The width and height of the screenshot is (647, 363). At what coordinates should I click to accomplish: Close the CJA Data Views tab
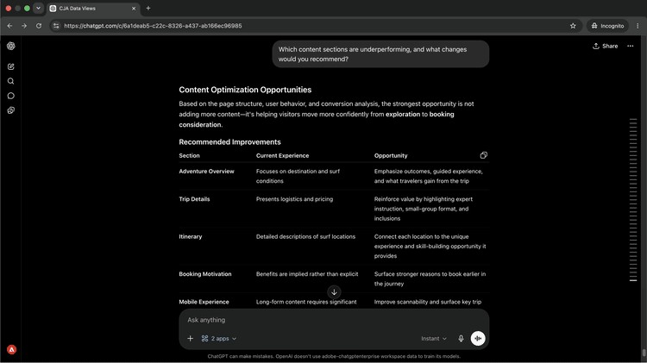click(134, 9)
